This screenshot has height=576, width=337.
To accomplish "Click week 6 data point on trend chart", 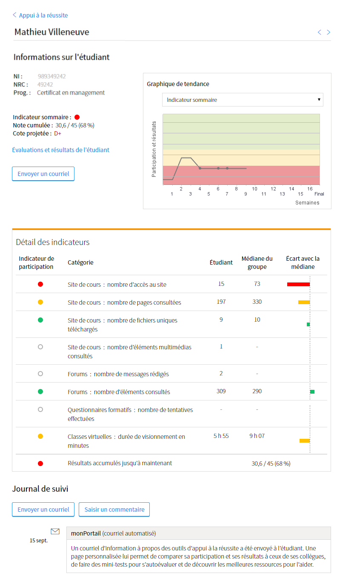I will 218,168.
